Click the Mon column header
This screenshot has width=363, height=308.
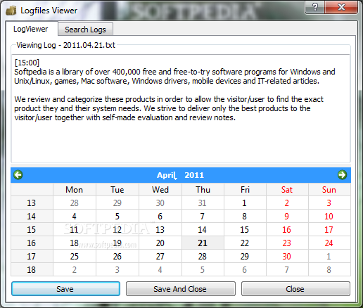tap(75, 189)
